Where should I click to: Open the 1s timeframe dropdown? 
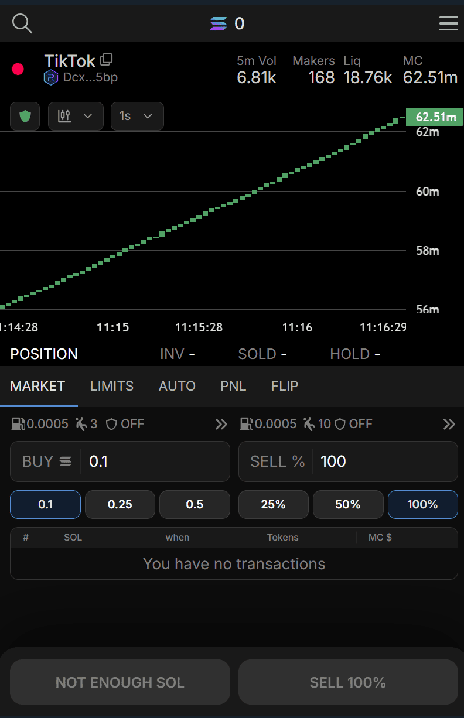click(137, 116)
